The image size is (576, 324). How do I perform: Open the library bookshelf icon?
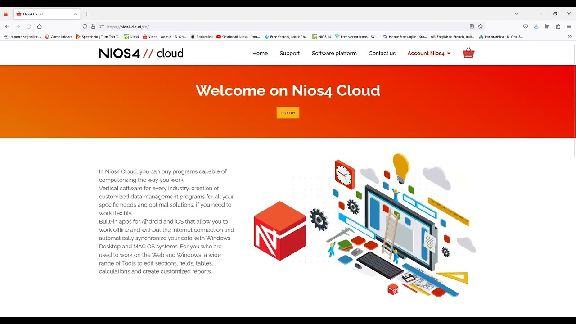point(547,27)
